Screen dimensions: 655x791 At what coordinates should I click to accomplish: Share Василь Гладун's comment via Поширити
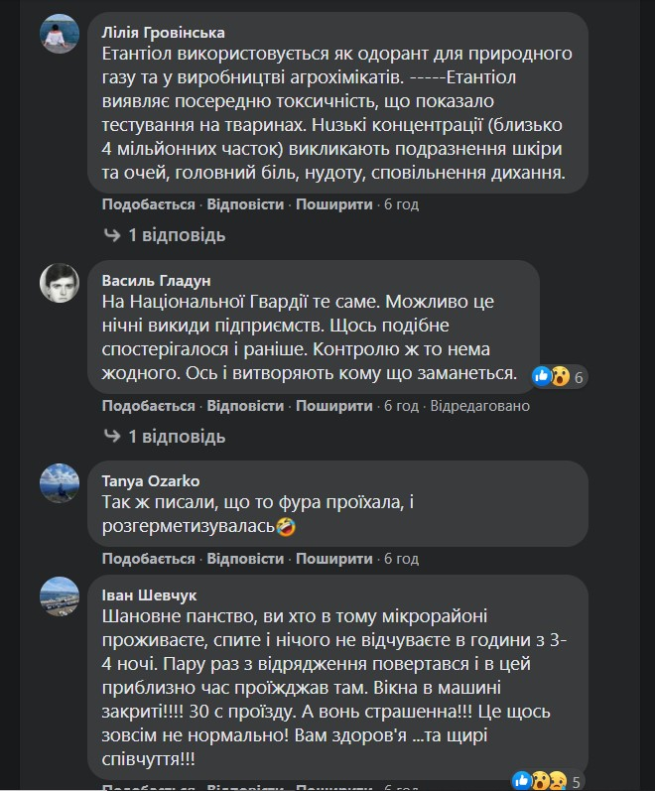click(333, 406)
